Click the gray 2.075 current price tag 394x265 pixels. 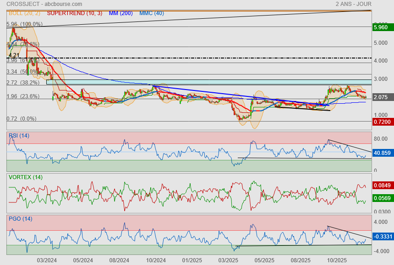click(x=382, y=97)
